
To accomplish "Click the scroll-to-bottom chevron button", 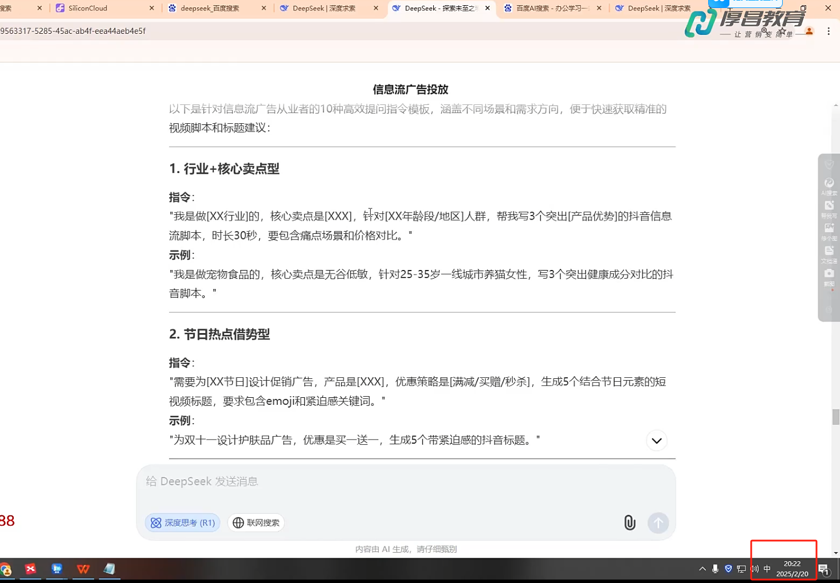I will tap(656, 441).
